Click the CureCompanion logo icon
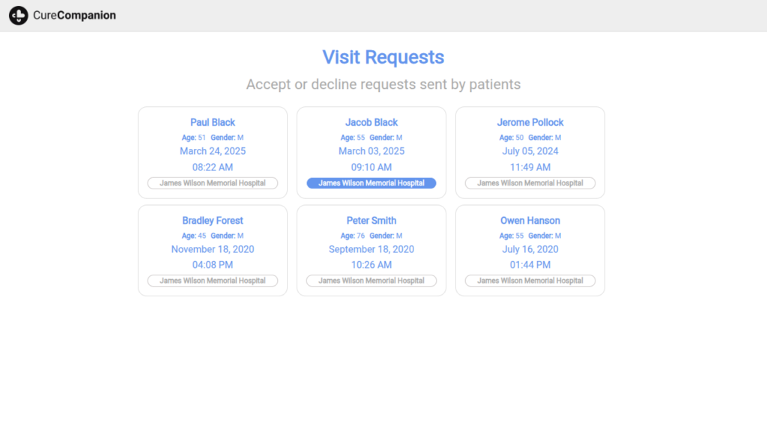 [19, 15]
